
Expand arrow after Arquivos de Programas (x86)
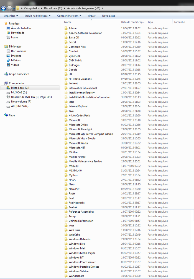(x=103, y=8)
